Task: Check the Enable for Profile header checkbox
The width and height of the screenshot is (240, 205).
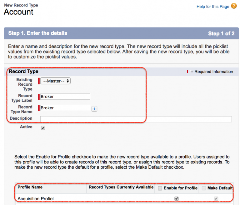Action: pyautogui.click(x=160, y=188)
